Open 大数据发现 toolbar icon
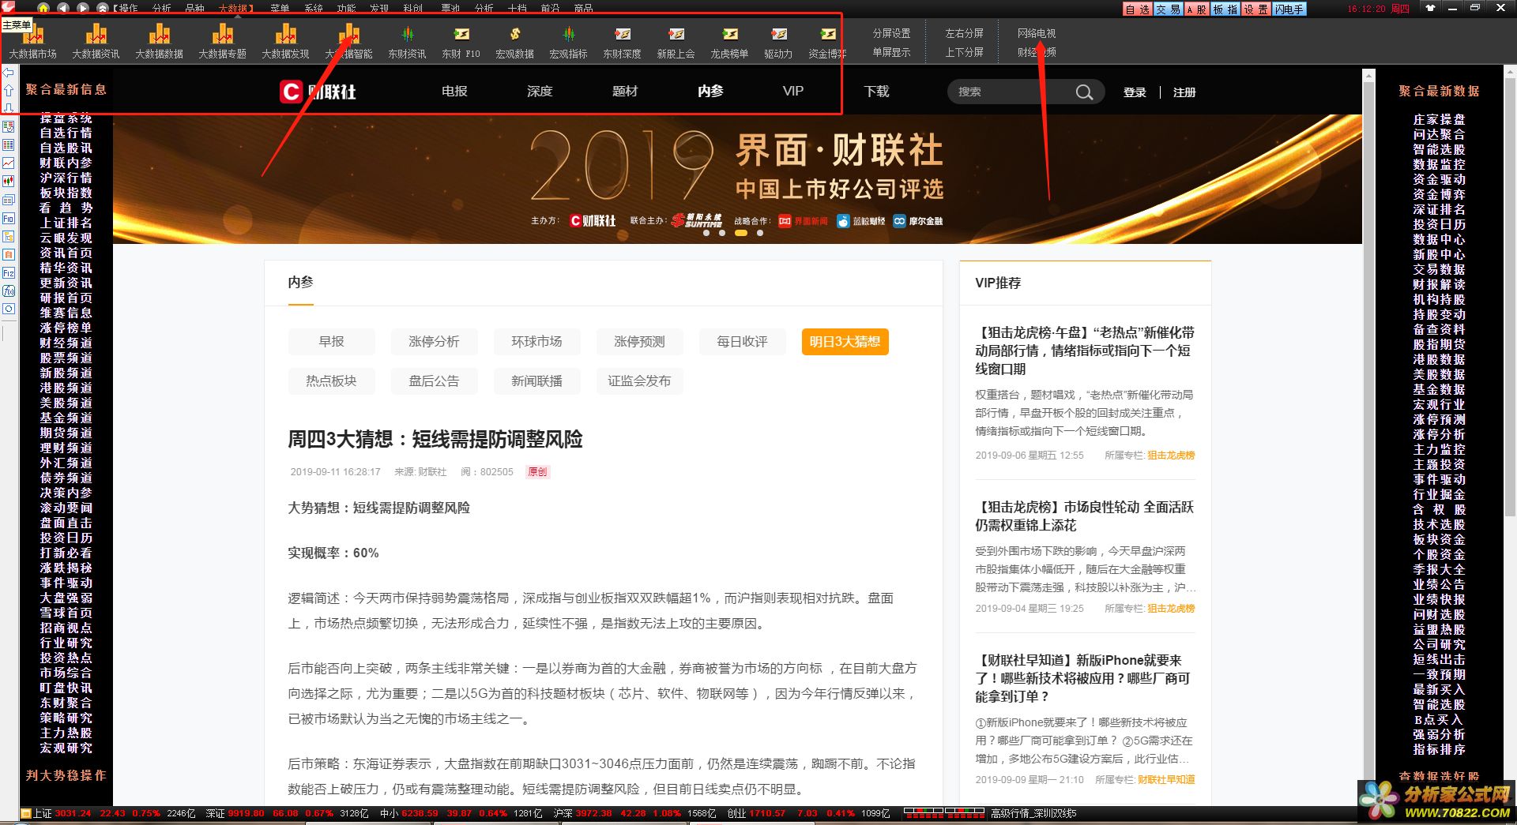 click(x=285, y=41)
